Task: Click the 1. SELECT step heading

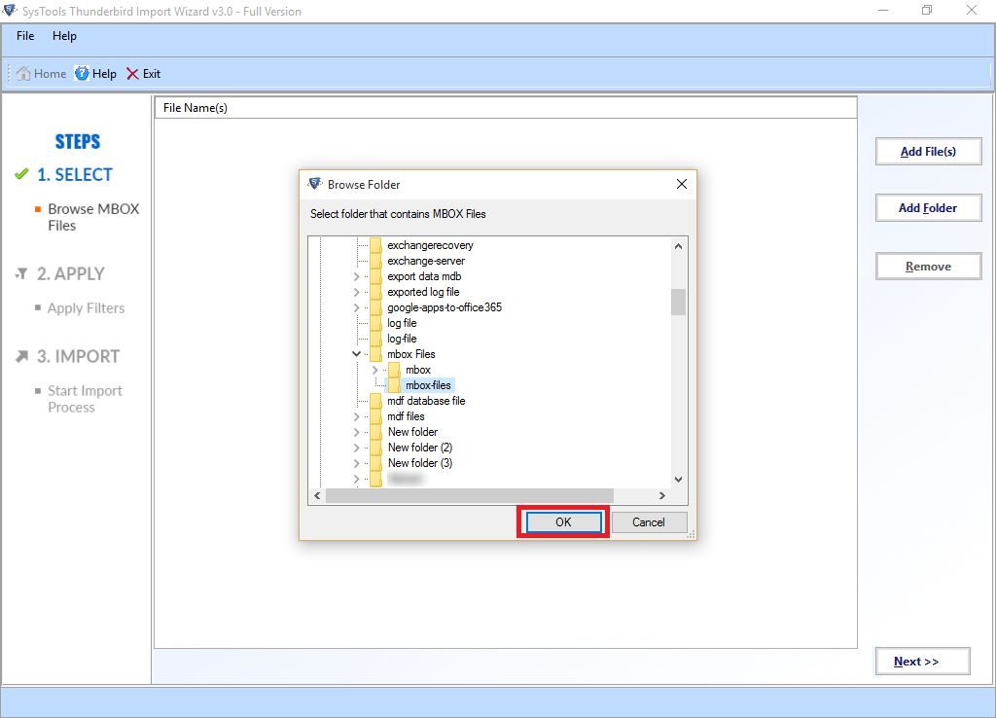Action: coord(74,175)
